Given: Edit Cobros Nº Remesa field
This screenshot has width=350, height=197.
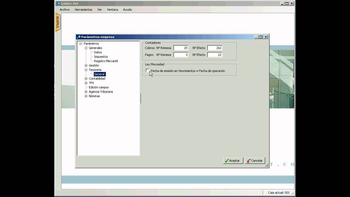Looking at the screenshot, I should [x=181, y=48].
